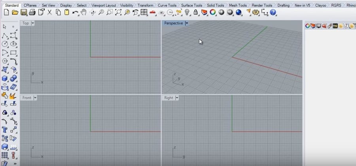Expand more sidebar tools with double chevron
Screen dimensions: 356x166
15,164
